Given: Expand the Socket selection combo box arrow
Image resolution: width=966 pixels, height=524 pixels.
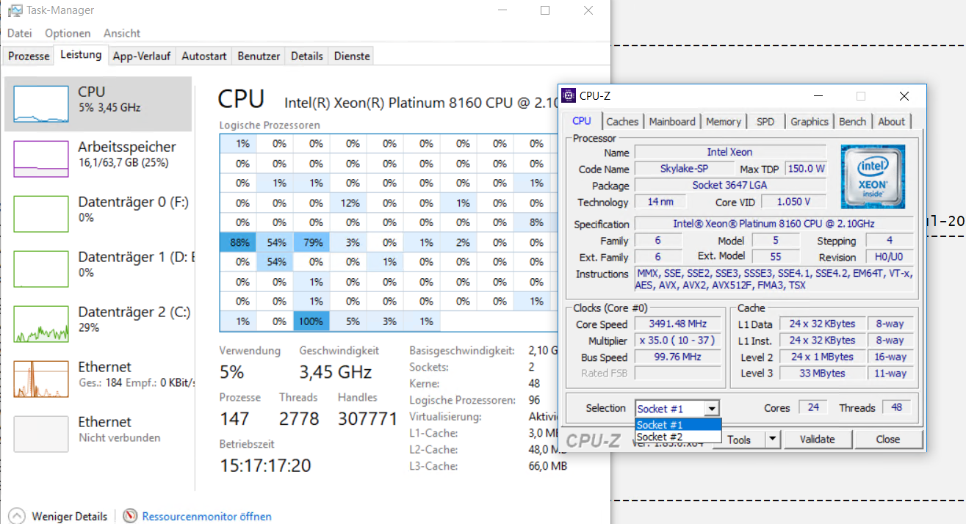Looking at the screenshot, I should tap(711, 409).
